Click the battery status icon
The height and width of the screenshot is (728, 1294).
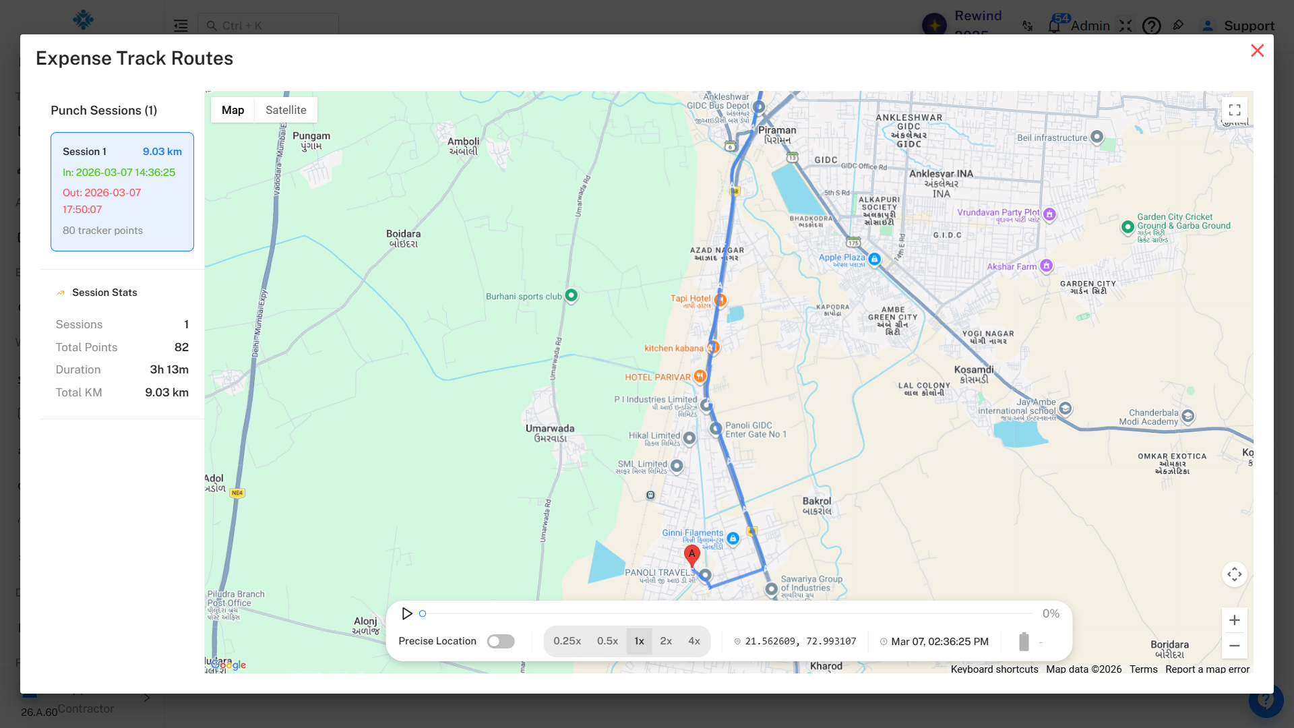point(1024,641)
